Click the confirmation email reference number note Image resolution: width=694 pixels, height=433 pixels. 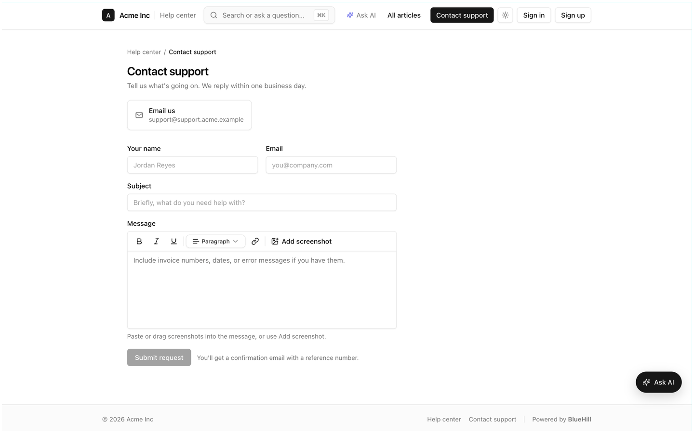coord(278,358)
